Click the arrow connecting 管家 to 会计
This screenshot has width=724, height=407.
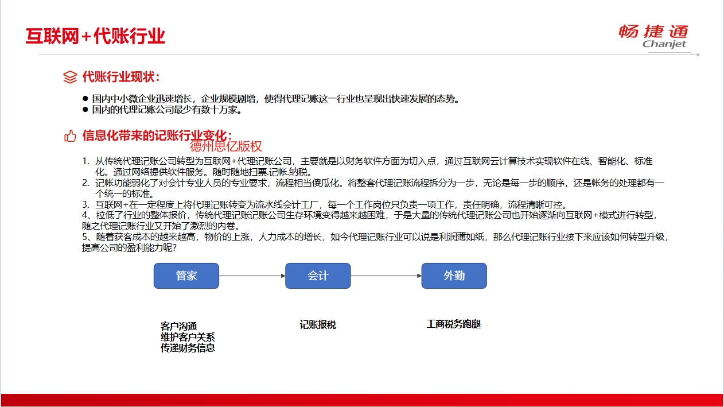(x=252, y=276)
